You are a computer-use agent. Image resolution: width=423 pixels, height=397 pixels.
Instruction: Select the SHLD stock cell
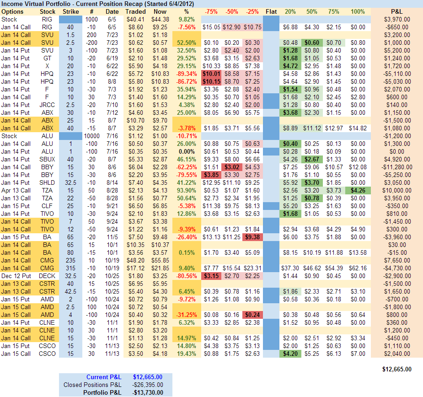tap(48, 182)
